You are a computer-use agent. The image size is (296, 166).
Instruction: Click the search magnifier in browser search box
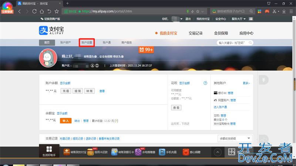pyautogui.click(x=251, y=11)
